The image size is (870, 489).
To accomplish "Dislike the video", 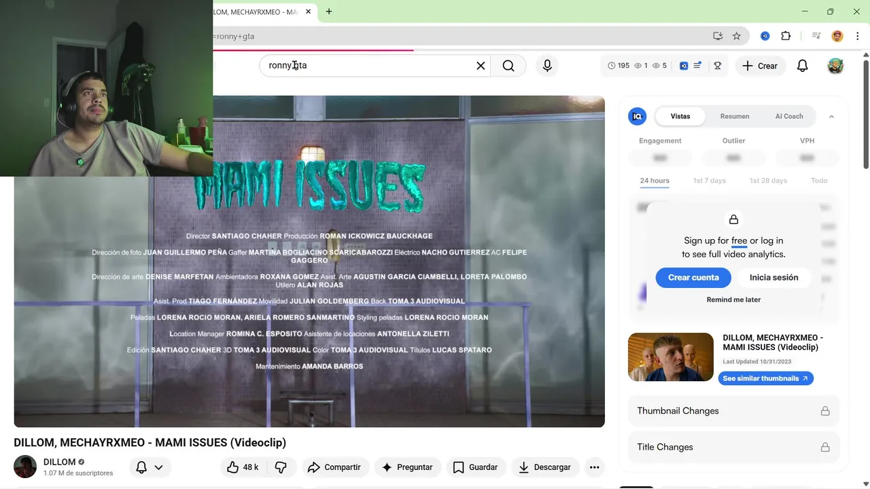I will point(281,467).
